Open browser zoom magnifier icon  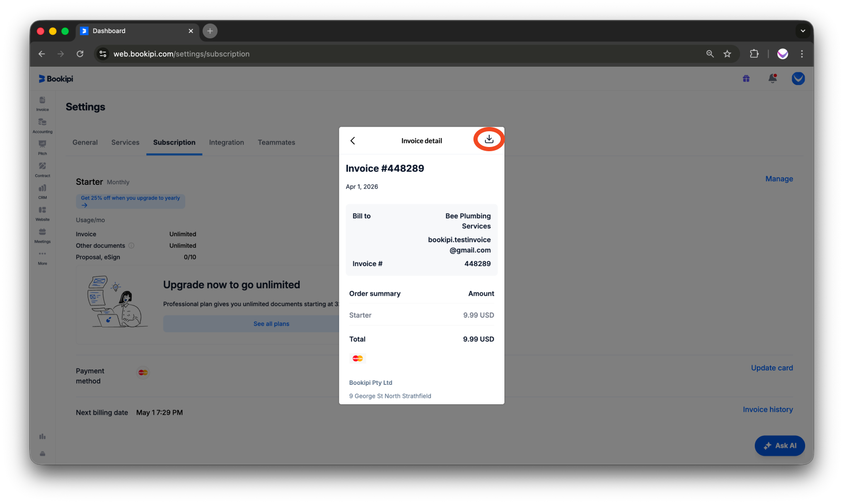tap(710, 54)
